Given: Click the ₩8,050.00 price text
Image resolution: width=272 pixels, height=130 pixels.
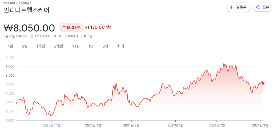Looking at the screenshot, I should (29, 28).
